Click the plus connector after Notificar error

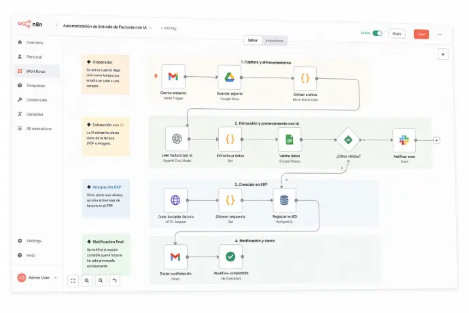(x=436, y=140)
